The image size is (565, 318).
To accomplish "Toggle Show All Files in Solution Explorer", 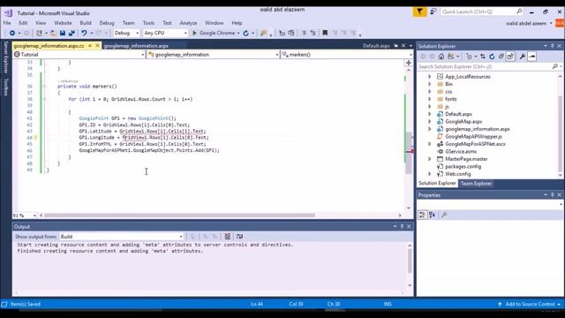I will 510,57.
